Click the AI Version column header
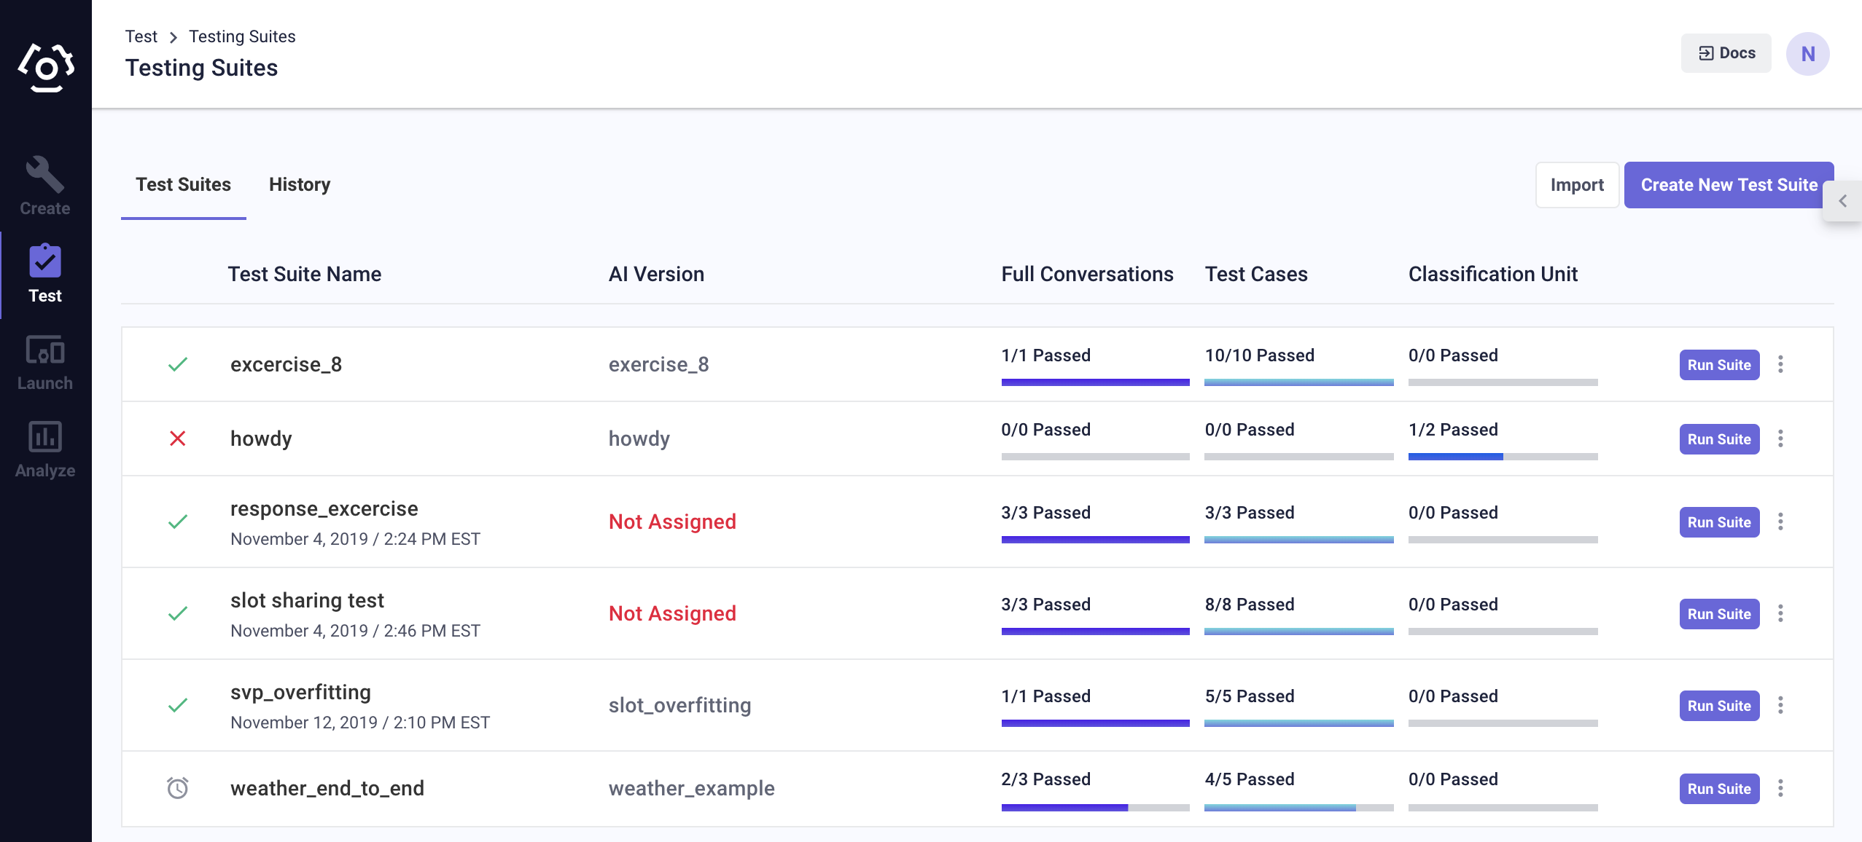Screen dimensions: 1862x842 point(656,274)
